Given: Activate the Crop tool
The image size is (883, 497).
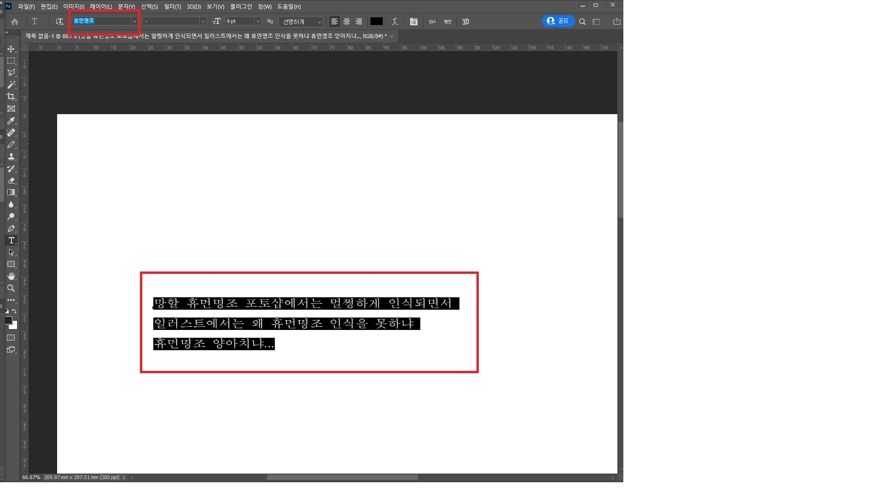Looking at the screenshot, I should tap(11, 97).
